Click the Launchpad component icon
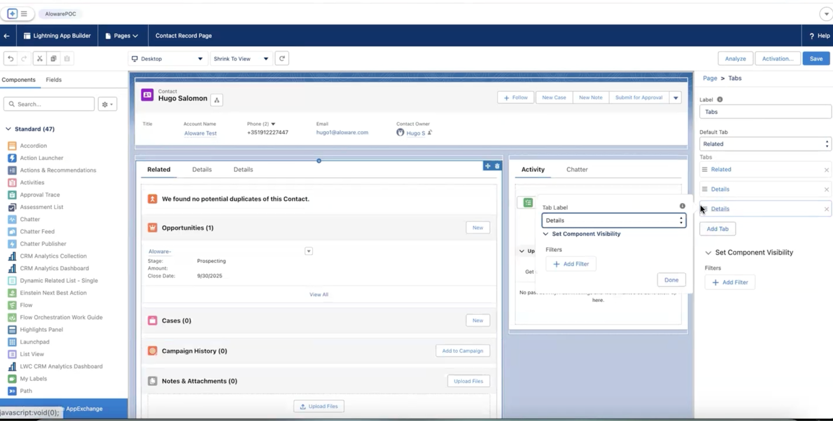833x421 pixels. pyautogui.click(x=12, y=342)
